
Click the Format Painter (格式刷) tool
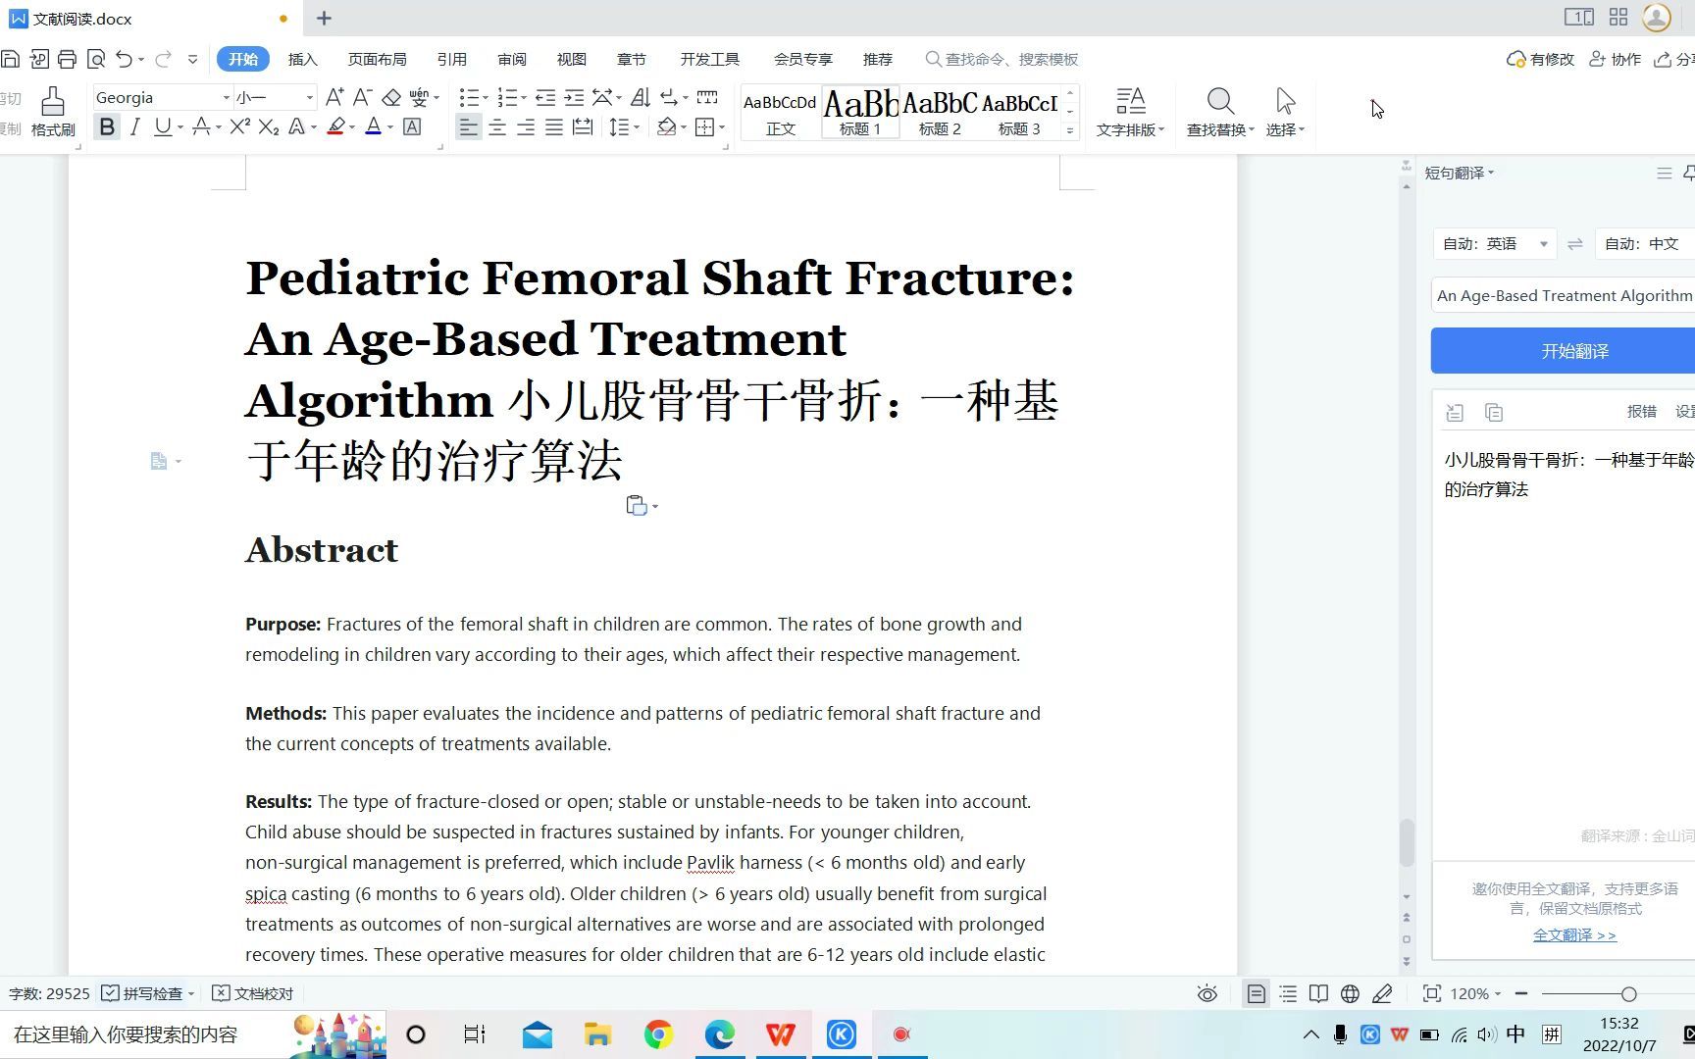tap(53, 111)
